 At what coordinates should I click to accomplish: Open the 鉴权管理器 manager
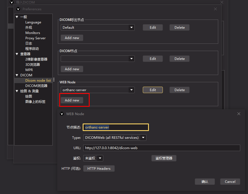164,158
